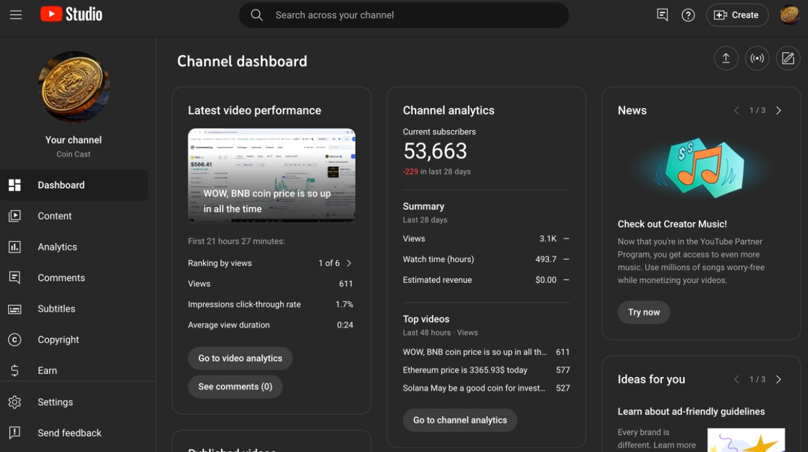808x452 pixels.
Task: Go to previous Ideas for you arrow
Action: point(736,379)
